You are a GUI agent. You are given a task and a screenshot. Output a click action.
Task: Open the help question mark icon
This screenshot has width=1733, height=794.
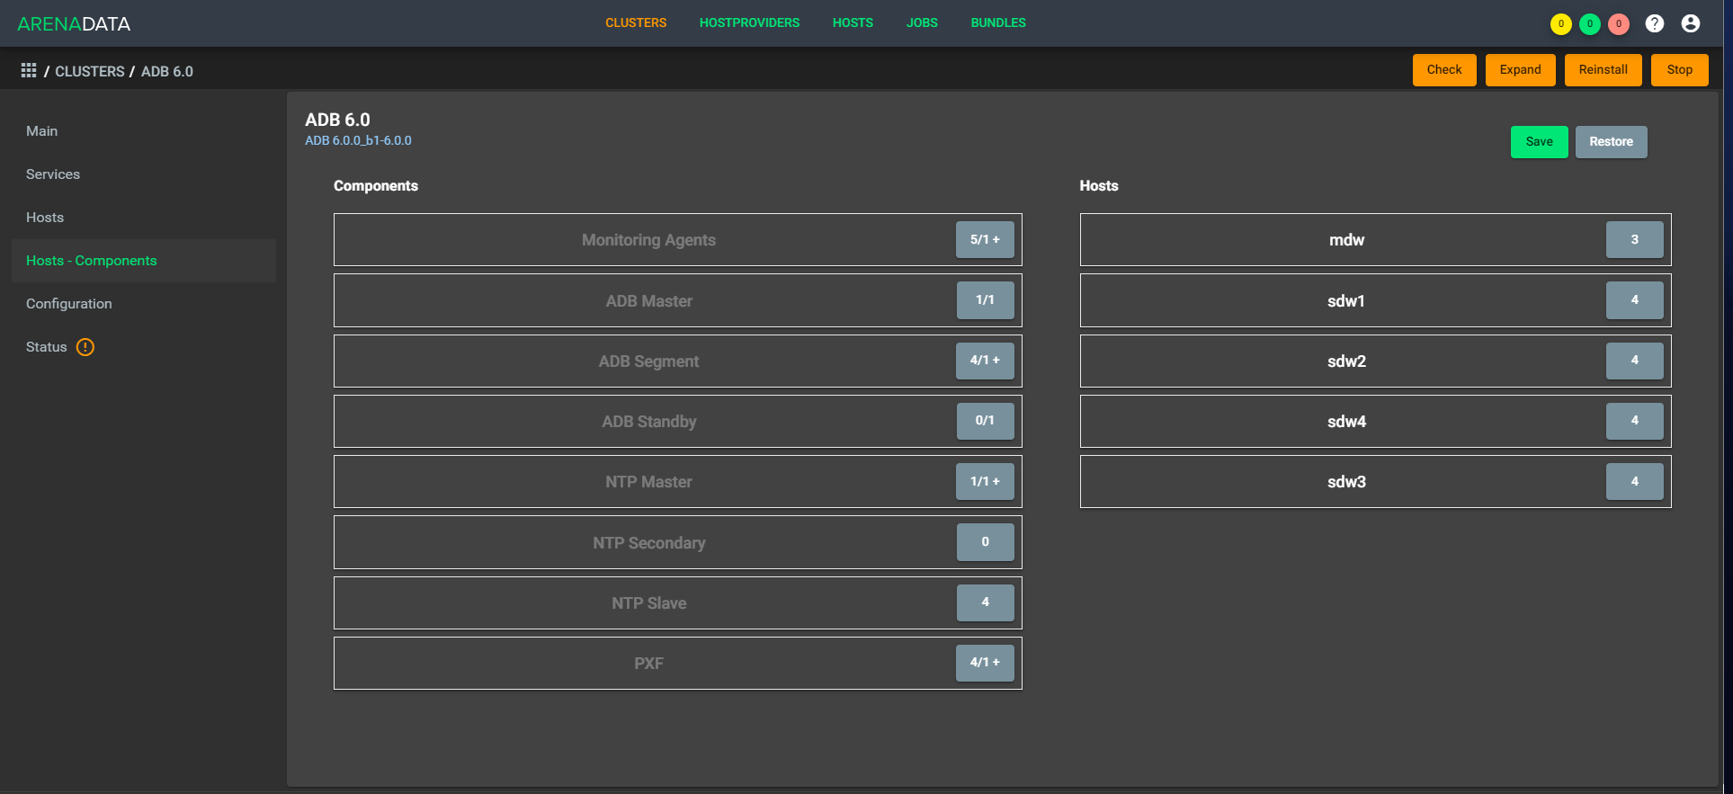(x=1655, y=23)
